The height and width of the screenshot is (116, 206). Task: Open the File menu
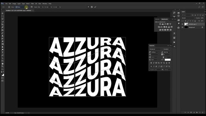[x=6, y=4]
